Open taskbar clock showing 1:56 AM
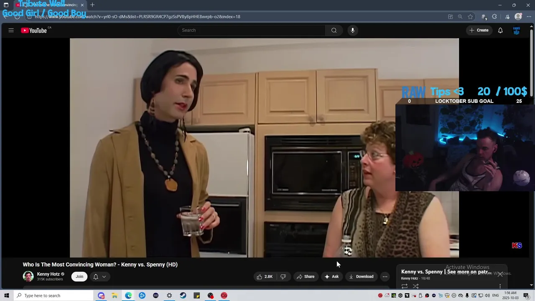 click(x=510, y=296)
